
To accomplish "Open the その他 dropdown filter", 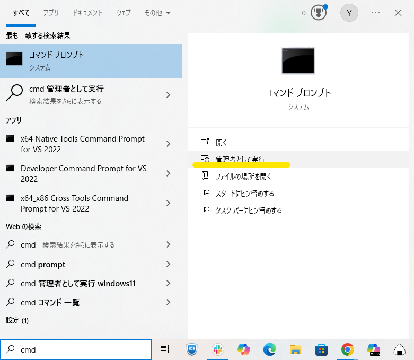I will click(x=157, y=13).
